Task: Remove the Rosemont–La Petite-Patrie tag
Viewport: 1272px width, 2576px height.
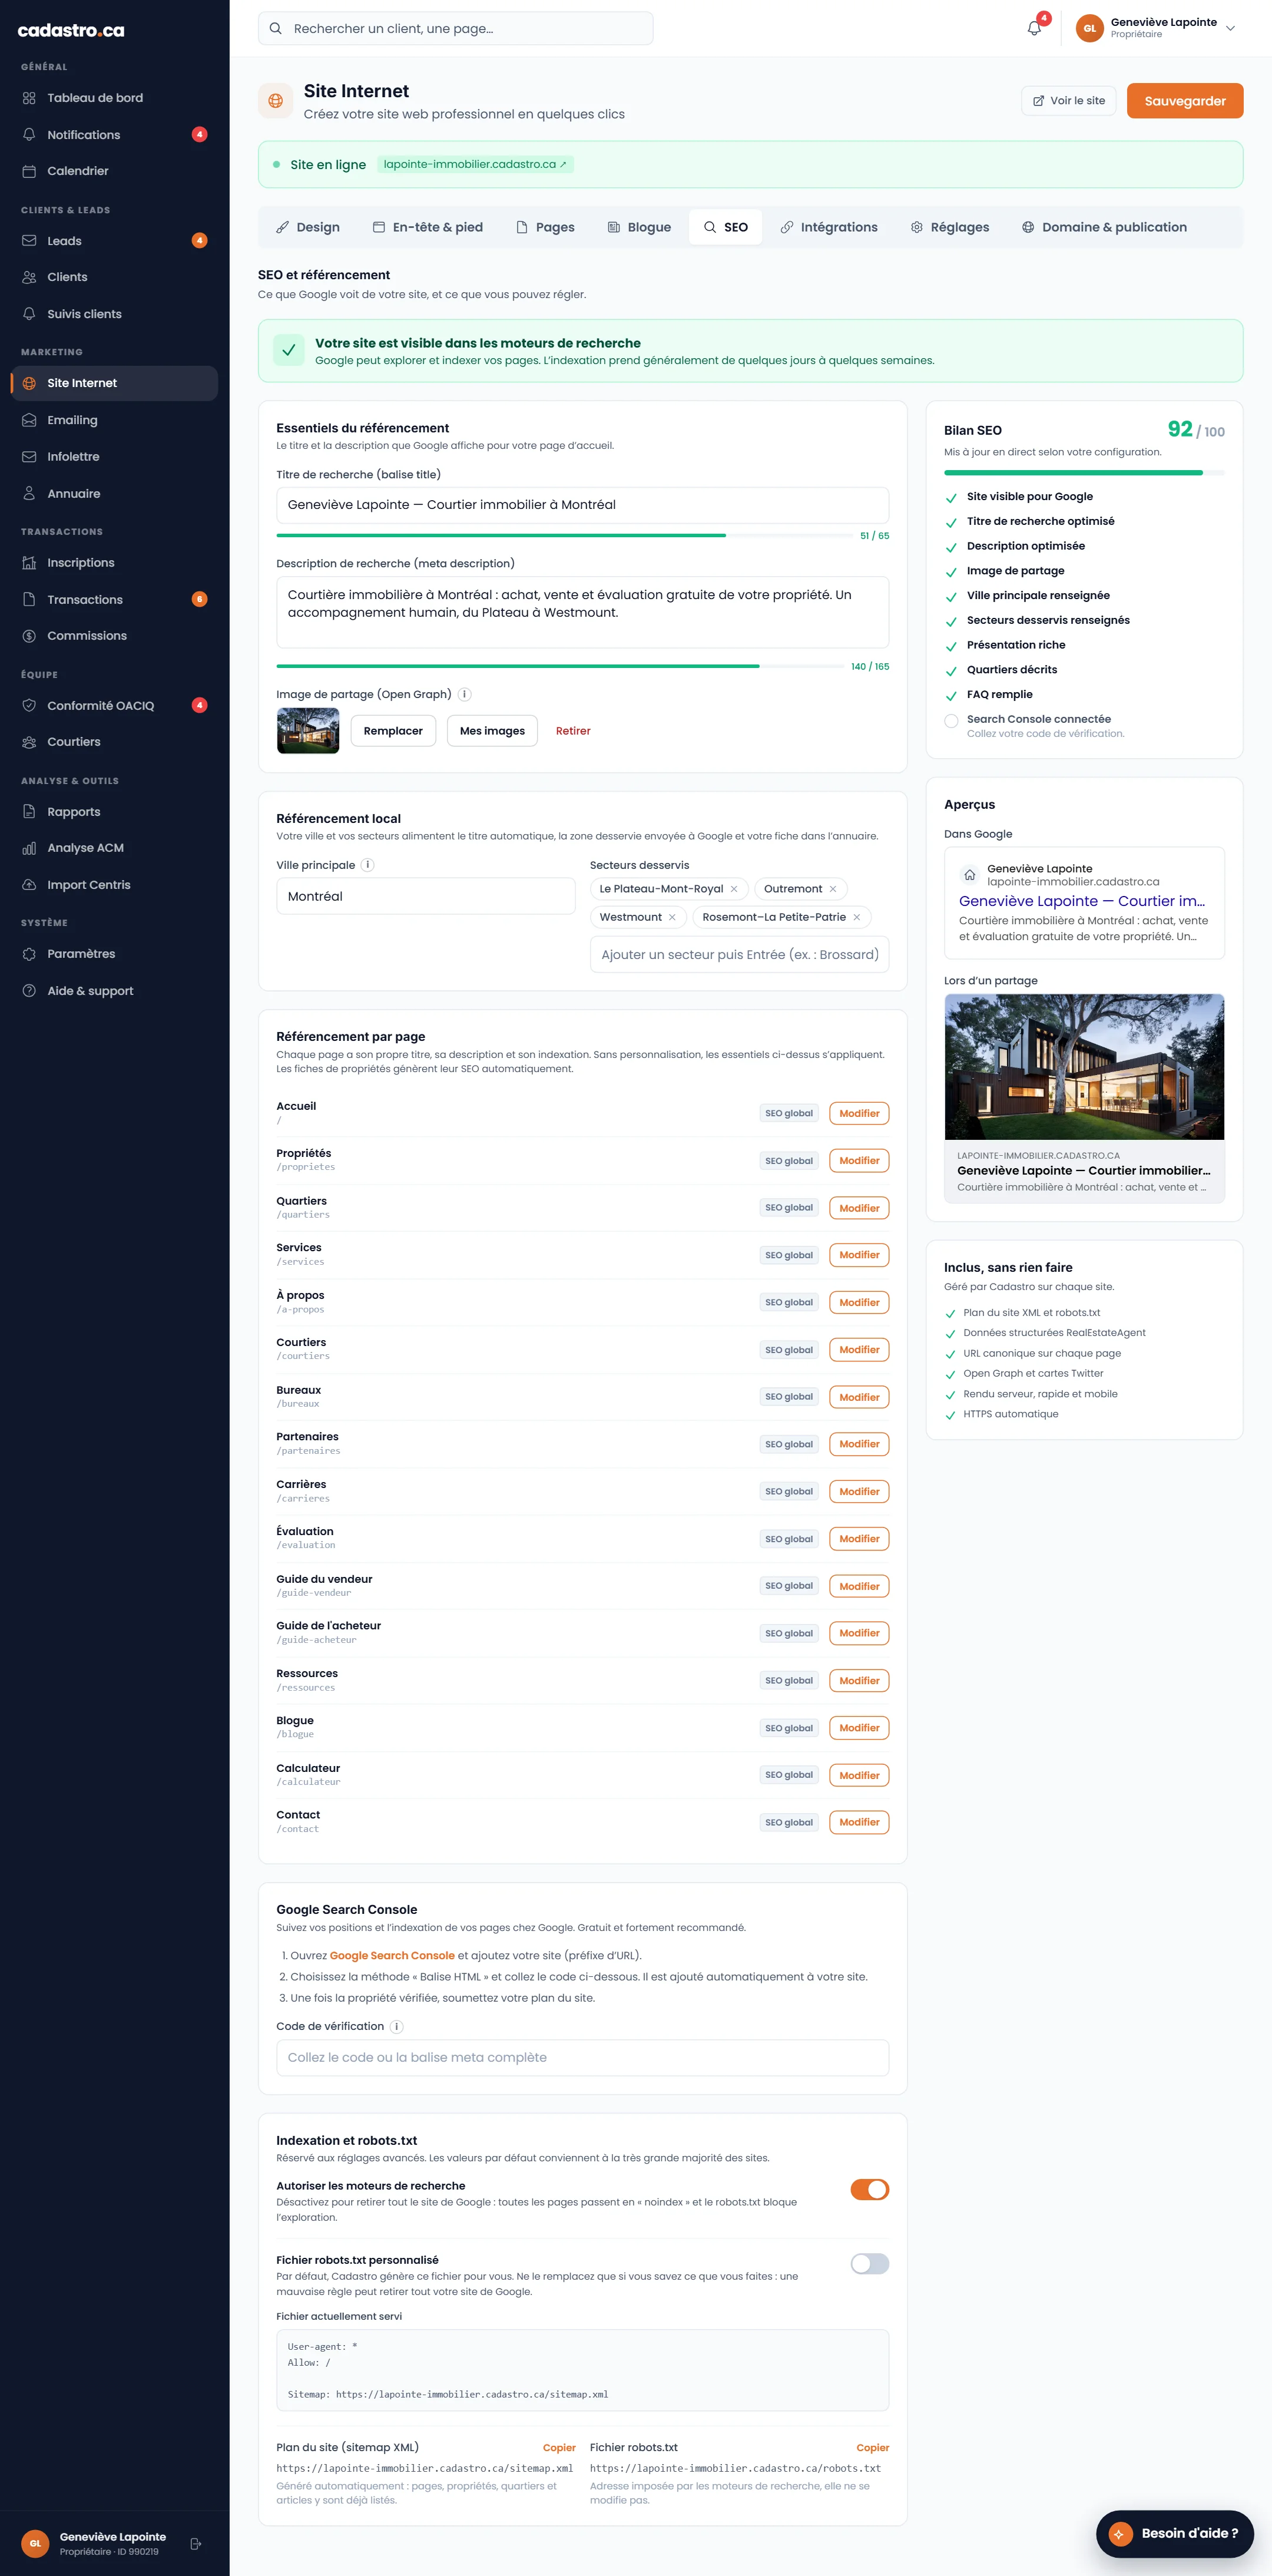Action: [x=857, y=917]
